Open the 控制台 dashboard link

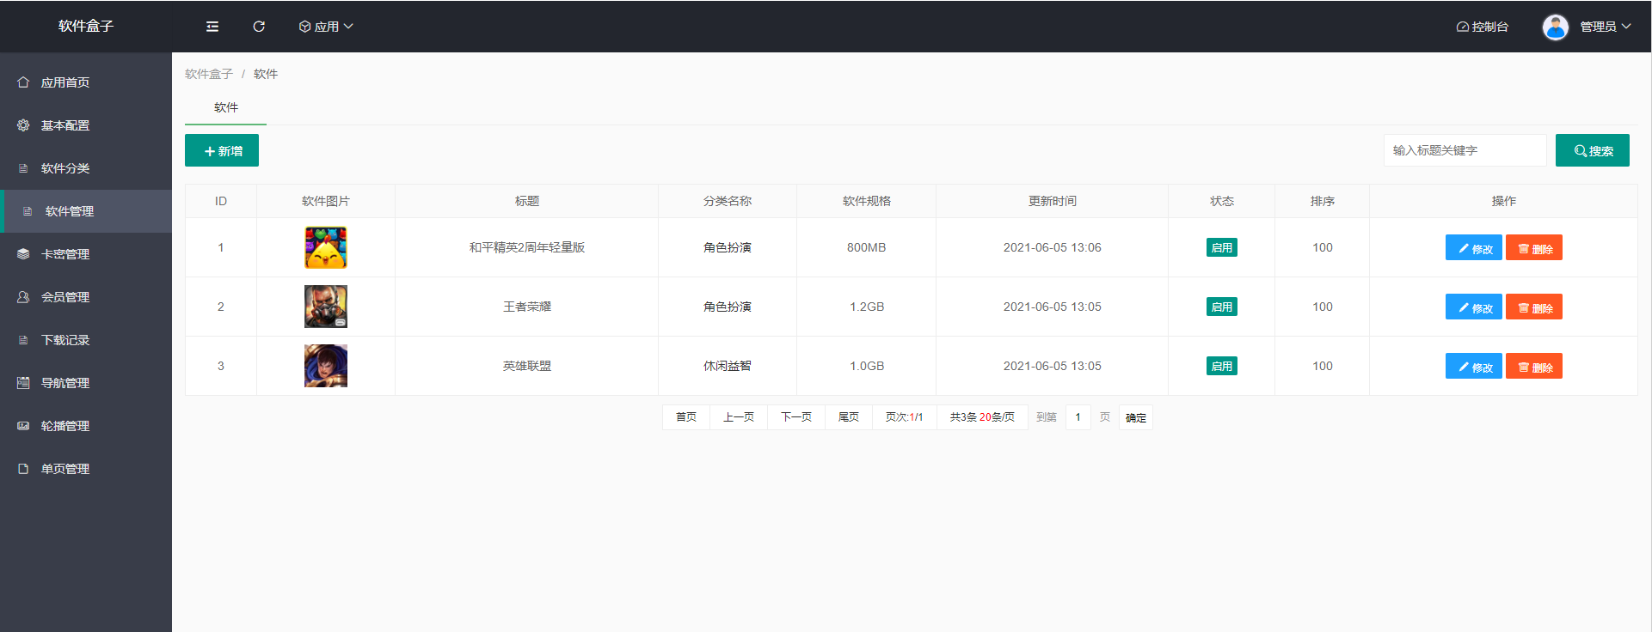pos(1482,27)
